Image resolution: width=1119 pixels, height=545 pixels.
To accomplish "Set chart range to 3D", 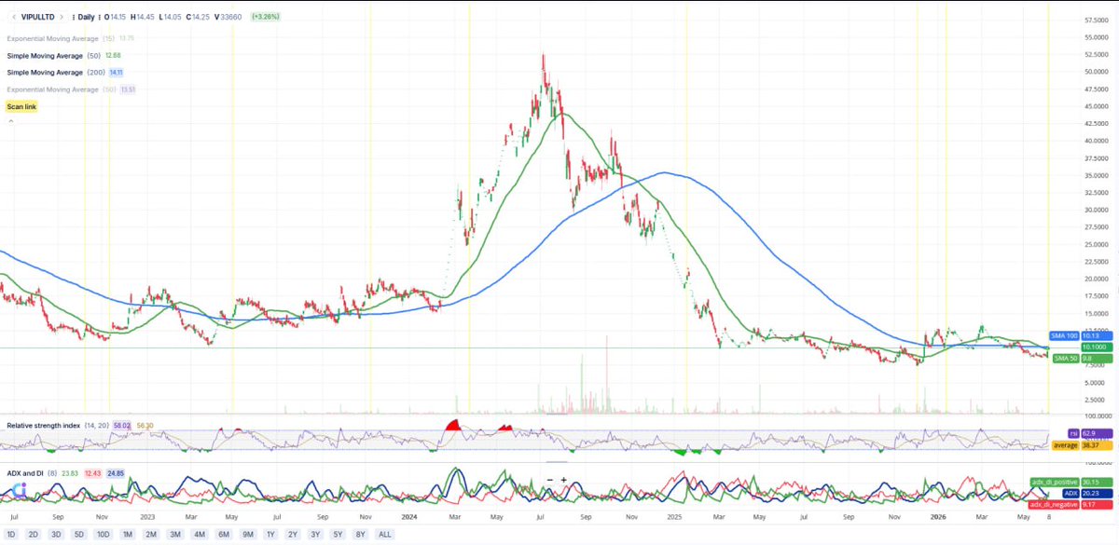I will click(56, 535).
